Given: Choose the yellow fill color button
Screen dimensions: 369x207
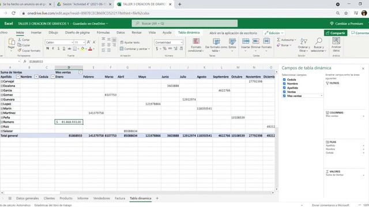Looking at the screenshot, I should pos(82,48).
